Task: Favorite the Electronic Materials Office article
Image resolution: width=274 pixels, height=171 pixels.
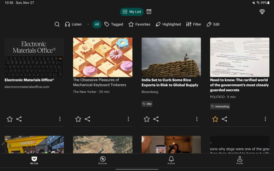Action: [10, 119]
